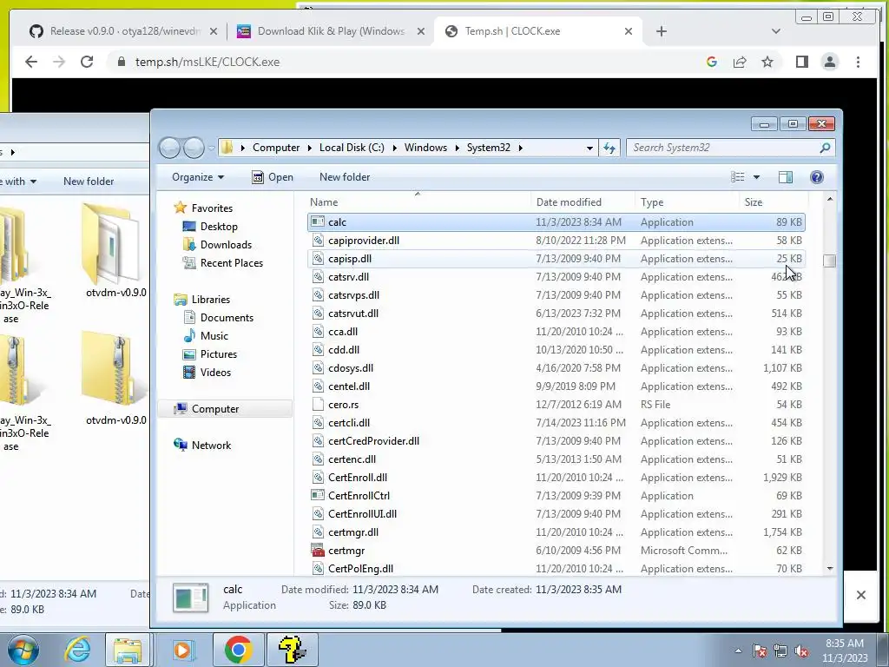Open Chrome three-dot menu
The width and height of the screenshot is (889, 667).
tap(858, 62)
